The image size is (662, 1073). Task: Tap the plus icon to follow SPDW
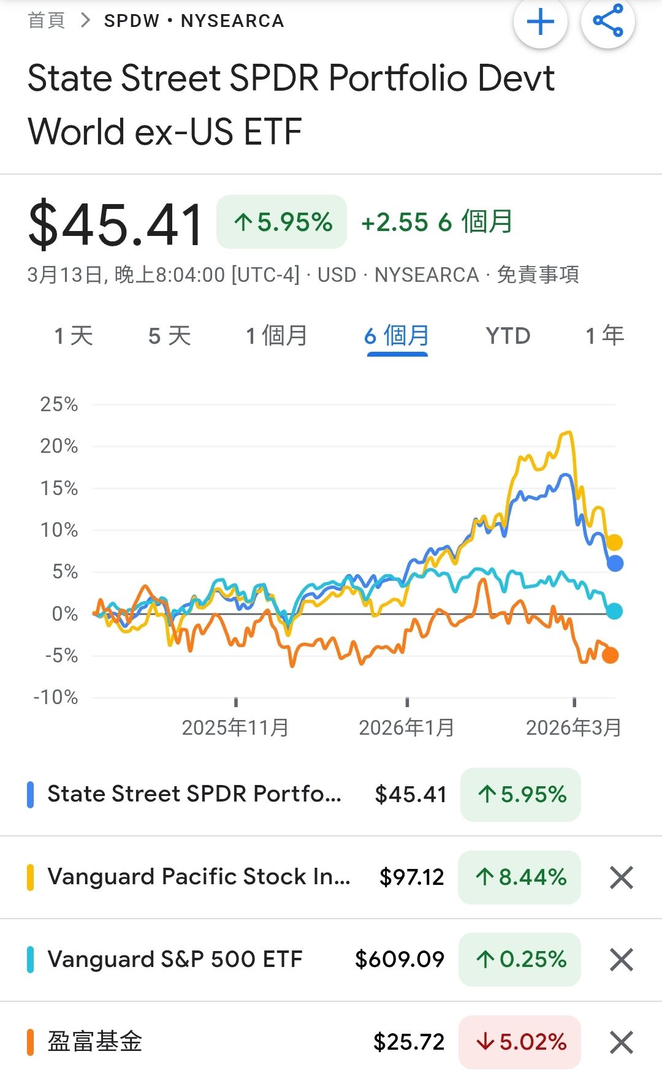[x=540, y=23]
